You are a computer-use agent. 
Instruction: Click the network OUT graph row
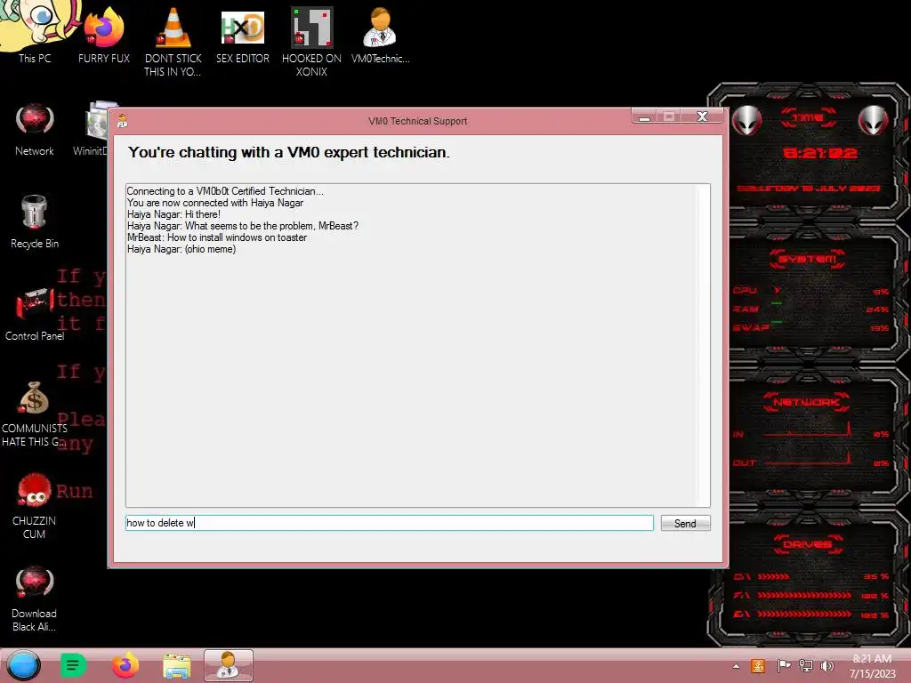pyautogui.click(x=810, y=462)
